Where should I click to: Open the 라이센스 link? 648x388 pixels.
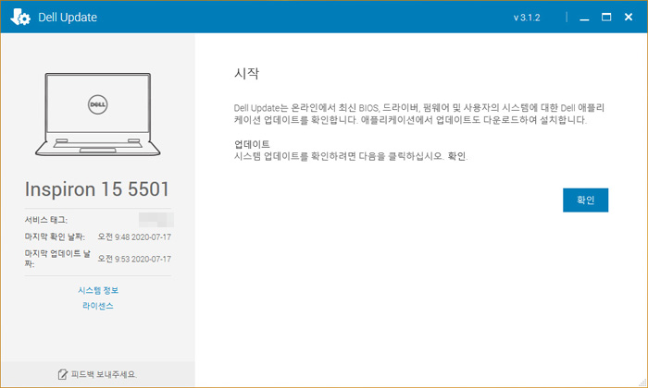tap(98, 306)
